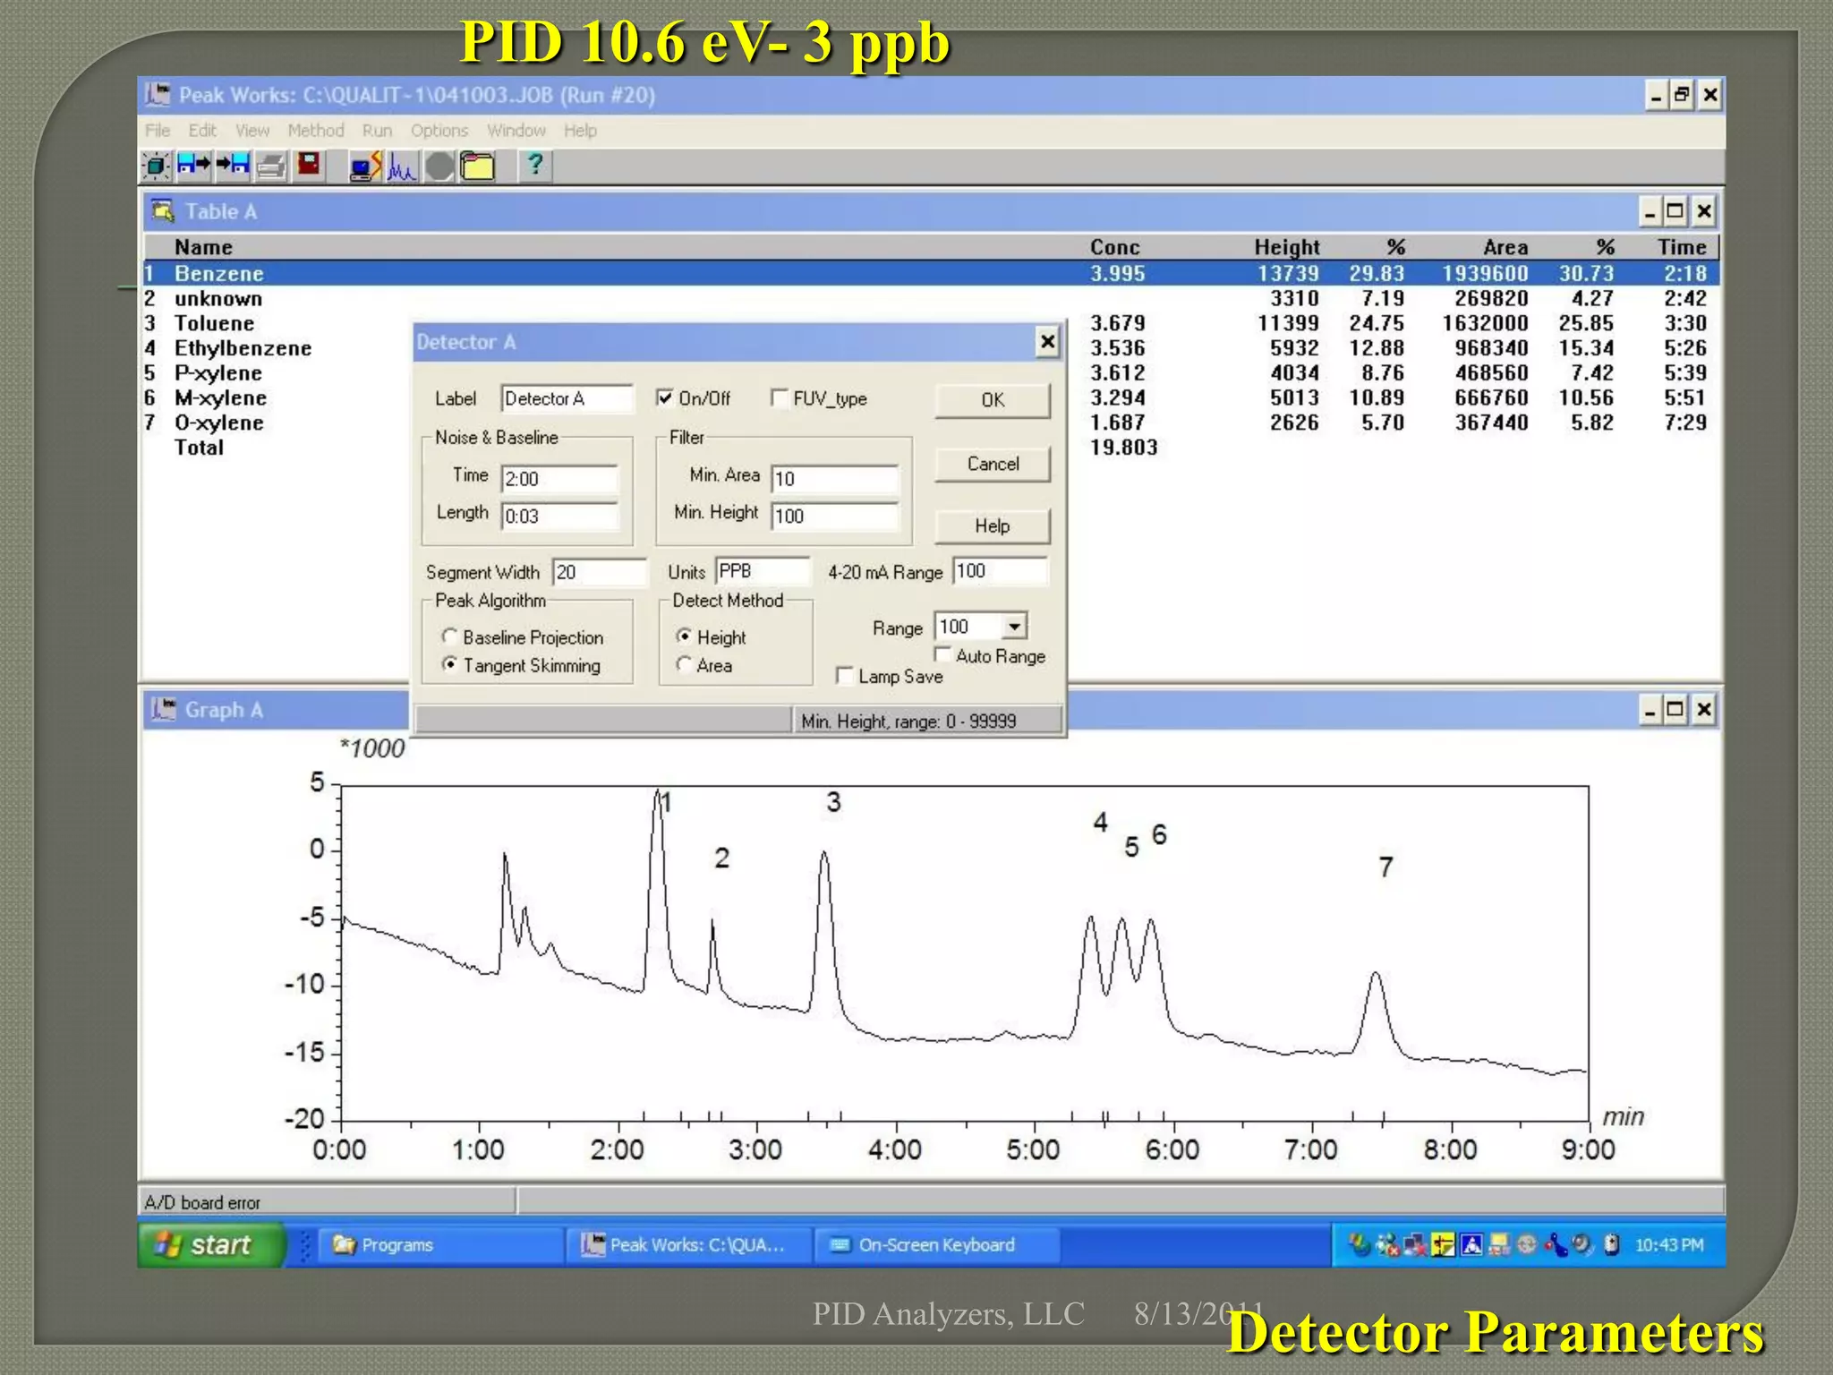Select the unknown row in Table A
Screen dimensions: 1833x1375
(x=931, y=298)
